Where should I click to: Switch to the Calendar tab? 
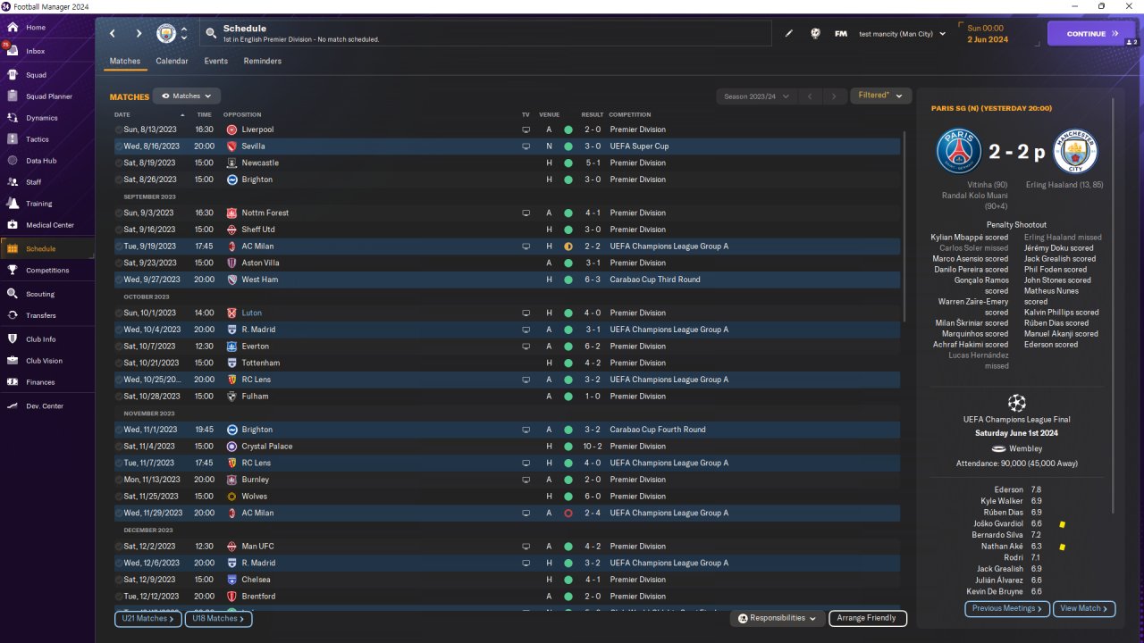point(172,62)
